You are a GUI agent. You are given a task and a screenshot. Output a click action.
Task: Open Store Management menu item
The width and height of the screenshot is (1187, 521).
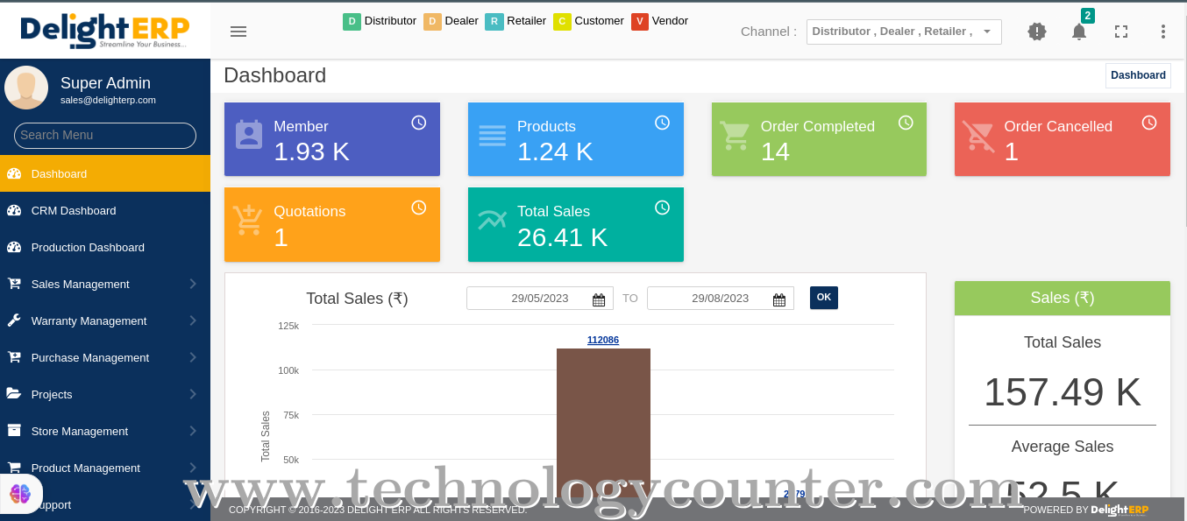point(105,431)
